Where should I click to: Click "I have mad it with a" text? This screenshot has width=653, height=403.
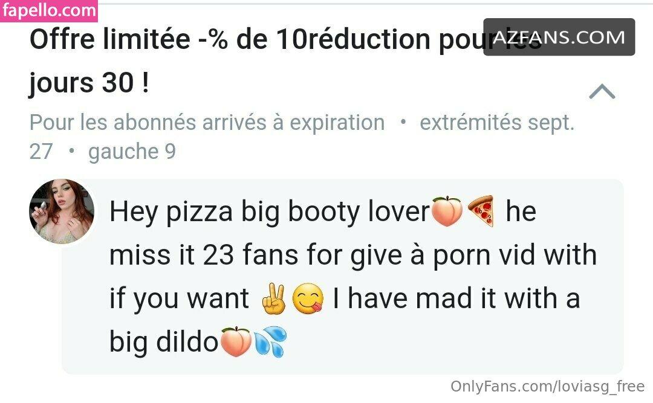pyautogui.click(x=456, y=298)
